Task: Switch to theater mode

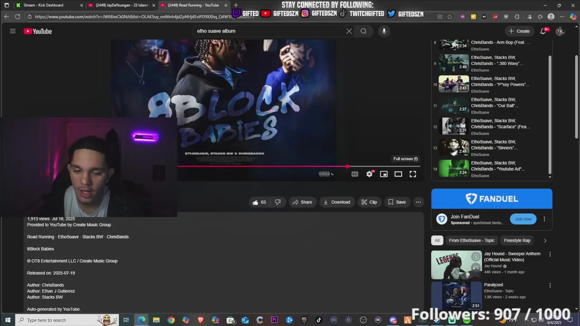Action: coord(398,174)
